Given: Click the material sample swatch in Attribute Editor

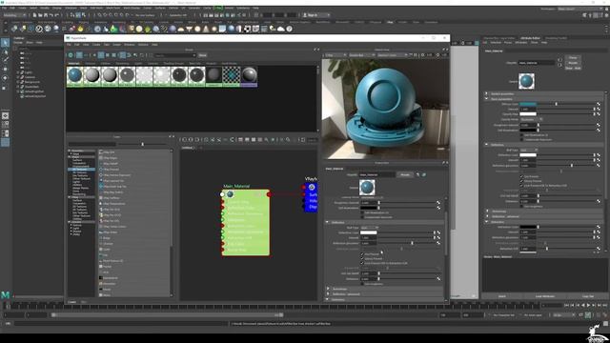Looking at the screenshot, I should [526, 81].
